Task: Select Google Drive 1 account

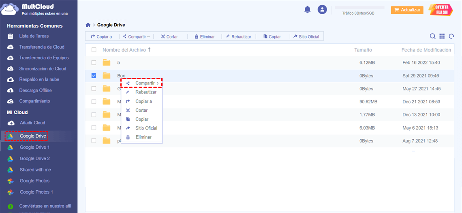Action: point(34,147)
